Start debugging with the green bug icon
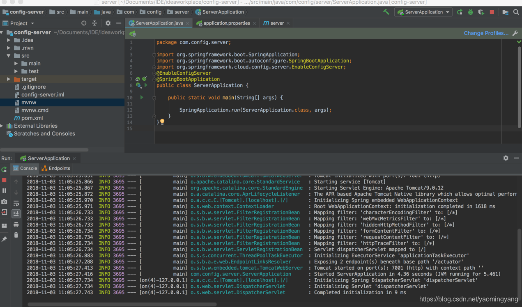The height and width of the screenshot is (307, 522). tap(470, 12)
